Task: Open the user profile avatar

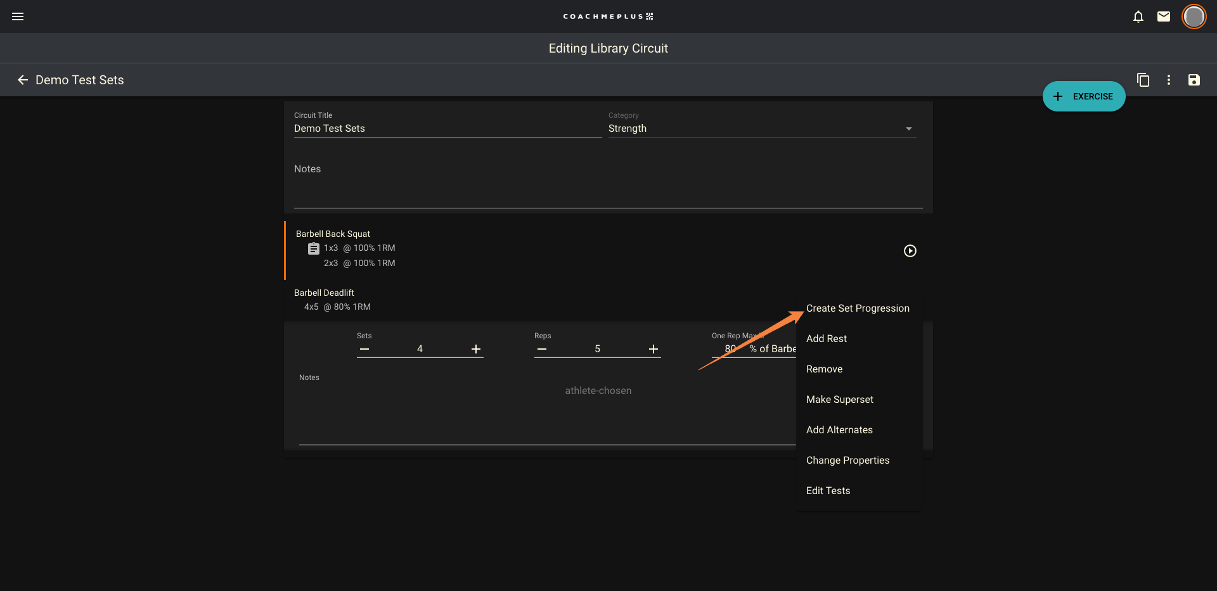Action: click(1194, 16)
